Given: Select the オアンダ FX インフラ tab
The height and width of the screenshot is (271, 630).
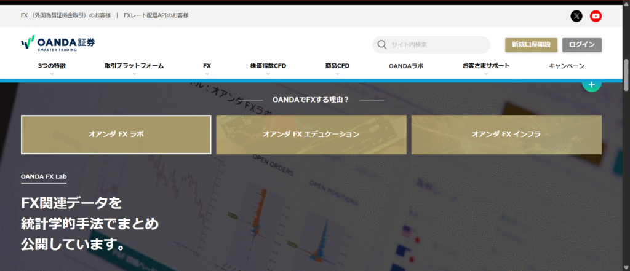Looking at the screenshot, I should click(506, 135).
